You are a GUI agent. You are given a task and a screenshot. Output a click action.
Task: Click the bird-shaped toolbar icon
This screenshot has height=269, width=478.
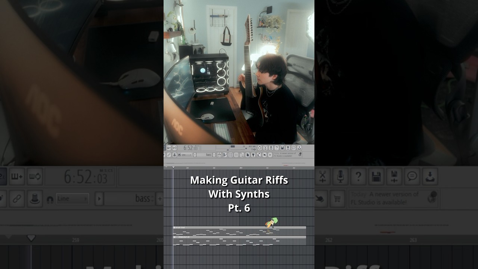264,155
